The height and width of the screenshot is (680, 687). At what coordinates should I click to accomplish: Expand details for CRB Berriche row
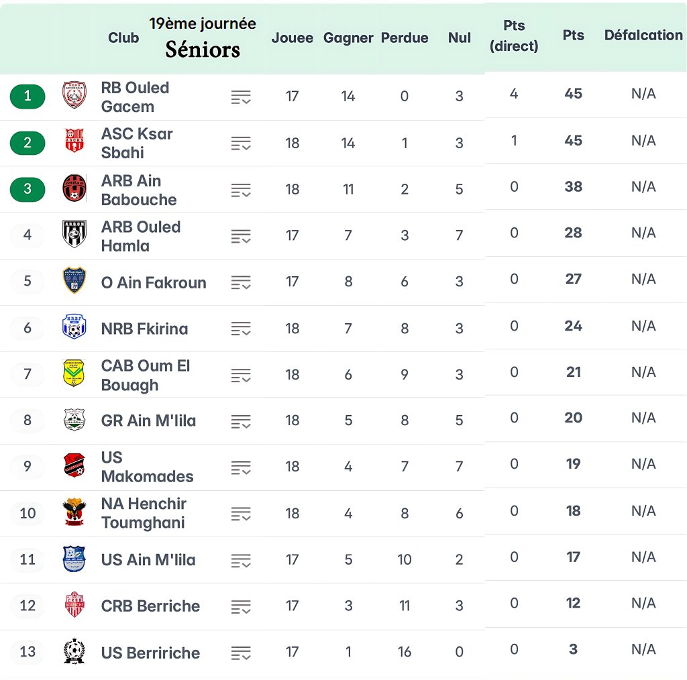241,607
